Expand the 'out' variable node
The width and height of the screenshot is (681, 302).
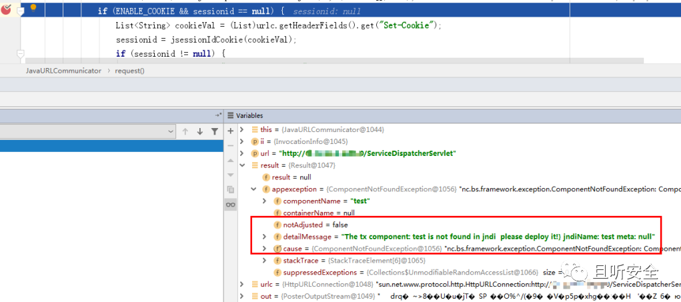coord(242,296)
